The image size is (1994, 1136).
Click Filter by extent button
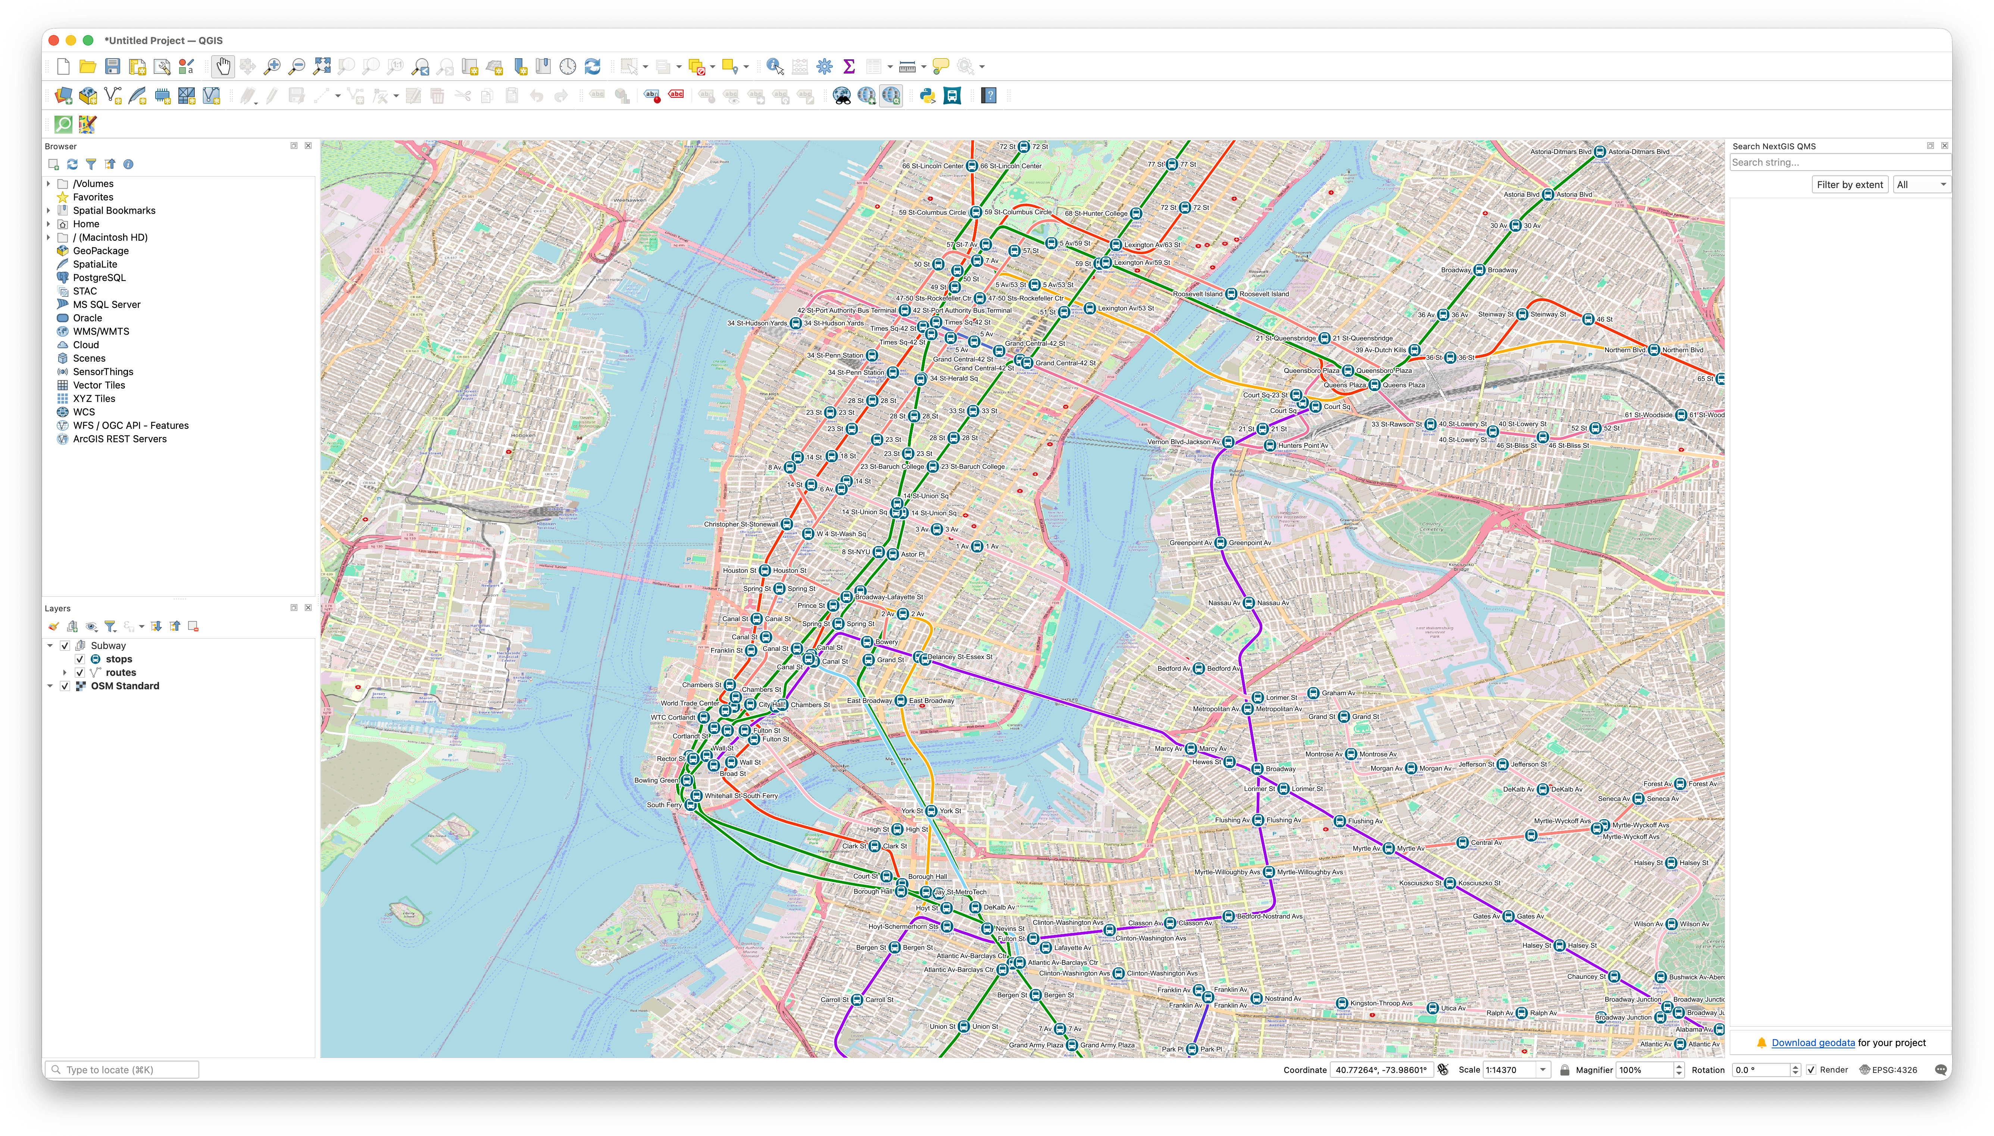pyautogui.click(x=1849, y=184)
